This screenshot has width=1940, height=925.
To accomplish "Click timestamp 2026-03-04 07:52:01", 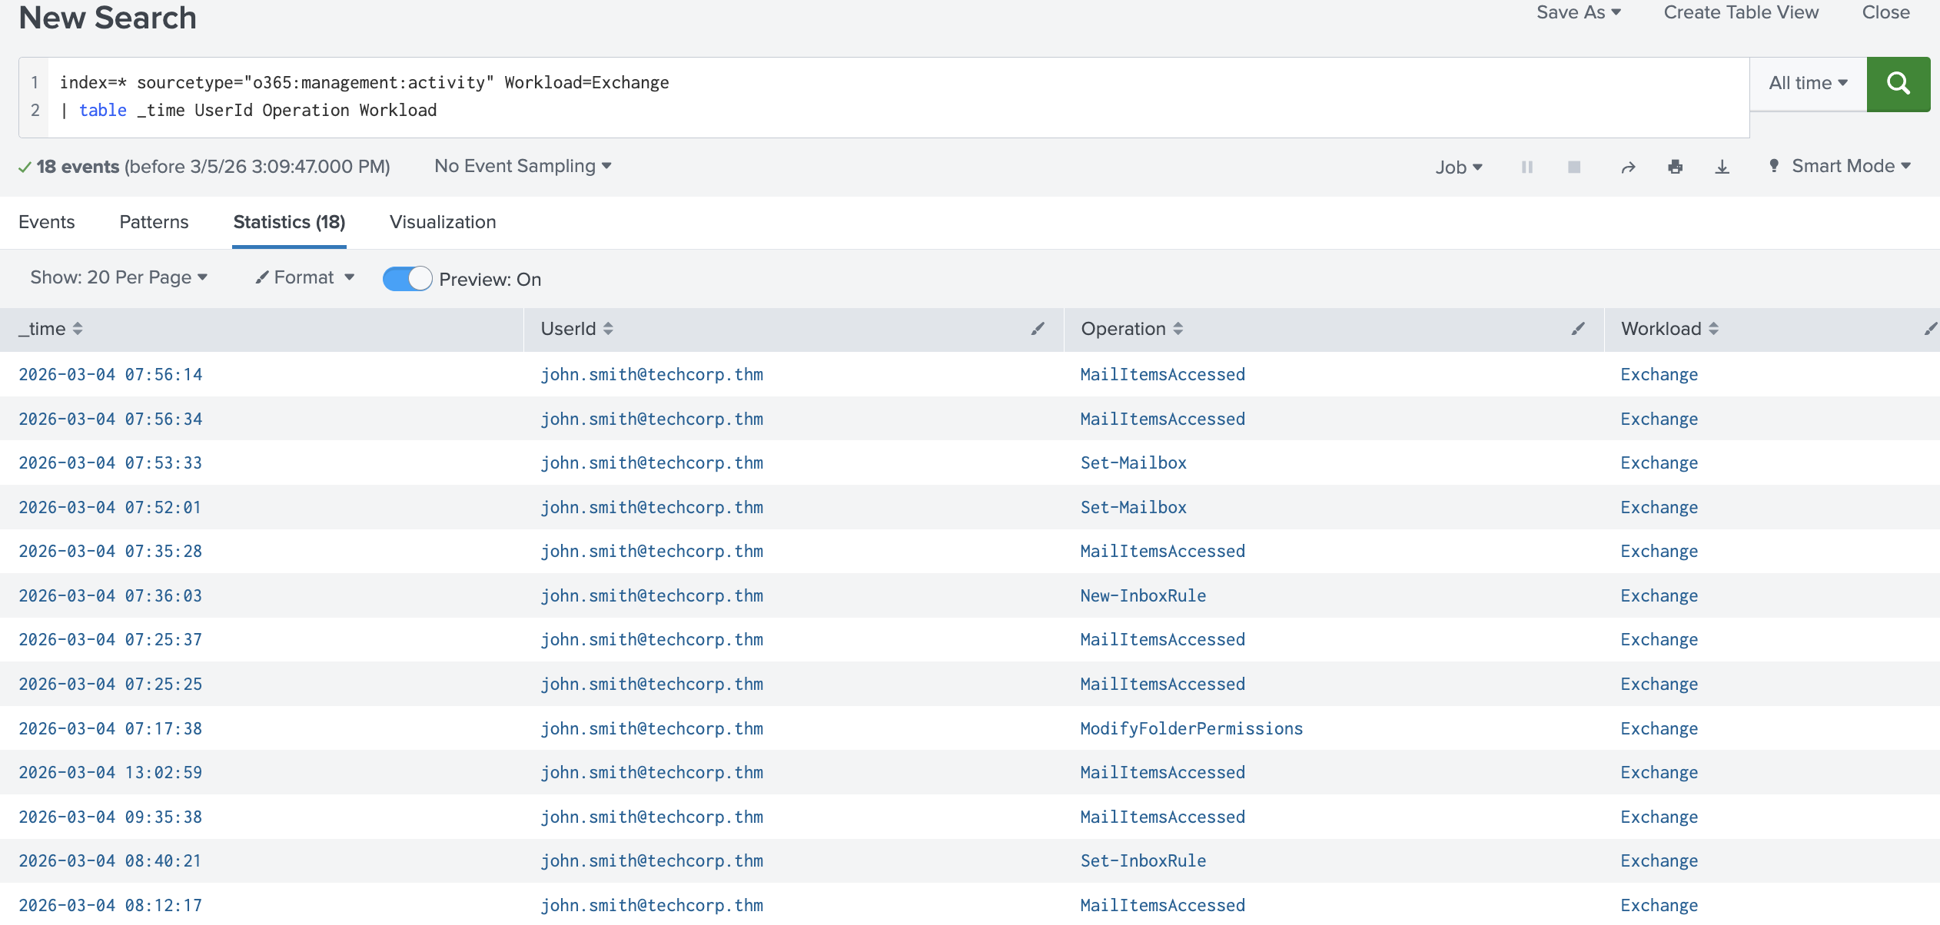I will coord(110,507).
